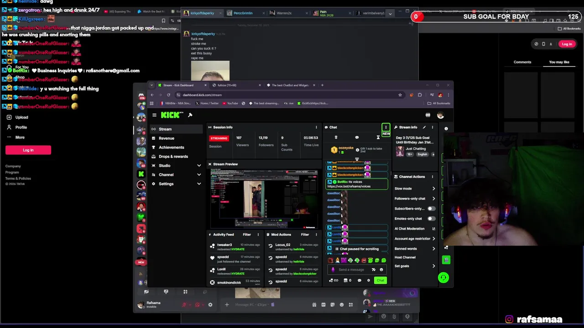Image resolution: width=584 pixels, height=328 pixels.
Task: Open the Discord tab overflow dropdown arrow
Action: (390, 14)
